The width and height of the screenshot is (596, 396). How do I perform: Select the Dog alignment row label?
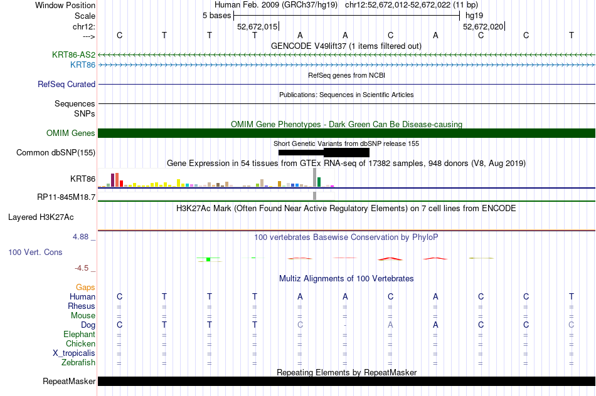[x=88, y=325]
